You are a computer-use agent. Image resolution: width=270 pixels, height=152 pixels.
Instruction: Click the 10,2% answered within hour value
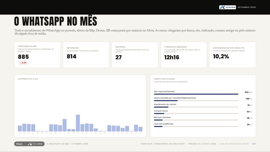[x=221, y=56]
